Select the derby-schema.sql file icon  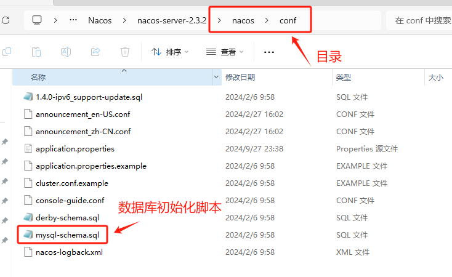[x=28, y=218]
